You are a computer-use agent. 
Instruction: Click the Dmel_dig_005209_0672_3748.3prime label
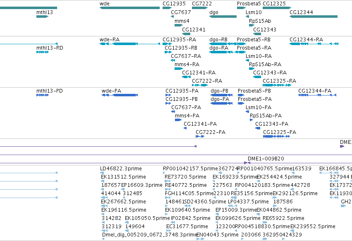tap(149, 235)
